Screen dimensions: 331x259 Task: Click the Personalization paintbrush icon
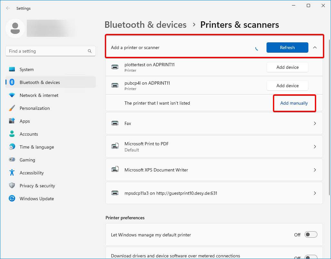(12, 108)
